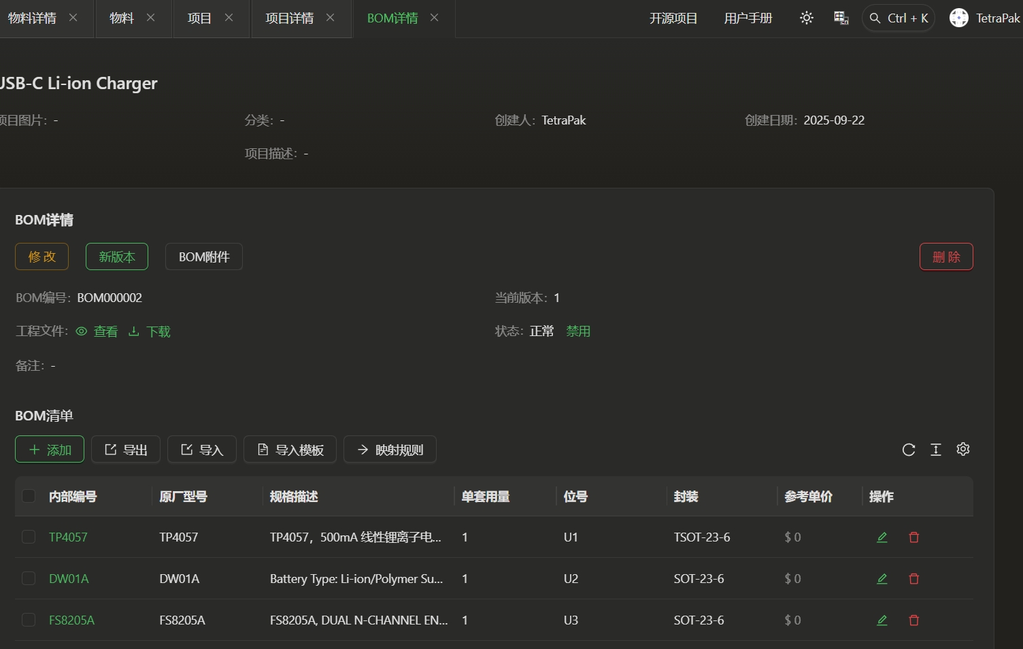Screen dimensions: 1023x649
Task: Refresh the BOM list table
Action: [909, 450]
